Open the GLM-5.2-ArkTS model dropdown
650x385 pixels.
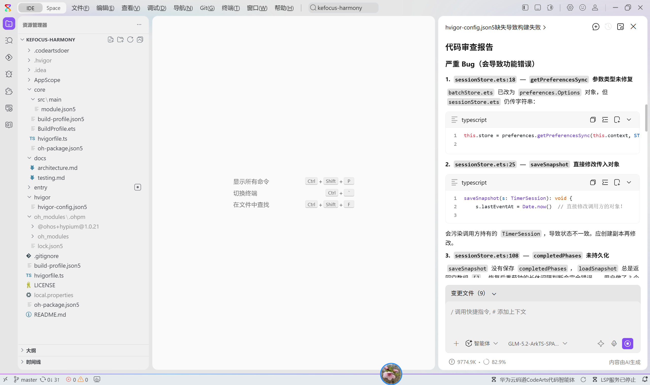[538, 344]
